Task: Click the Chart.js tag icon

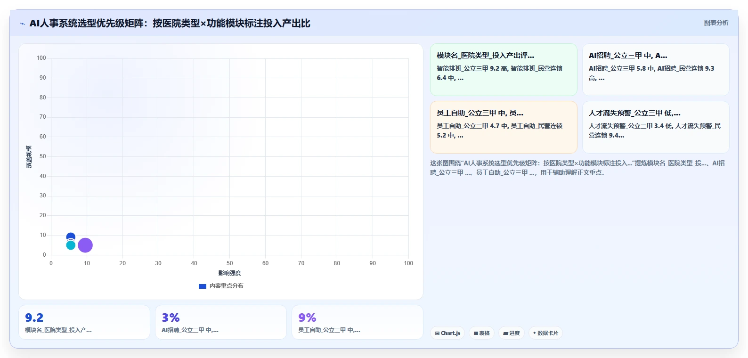Action: point(437,333)
